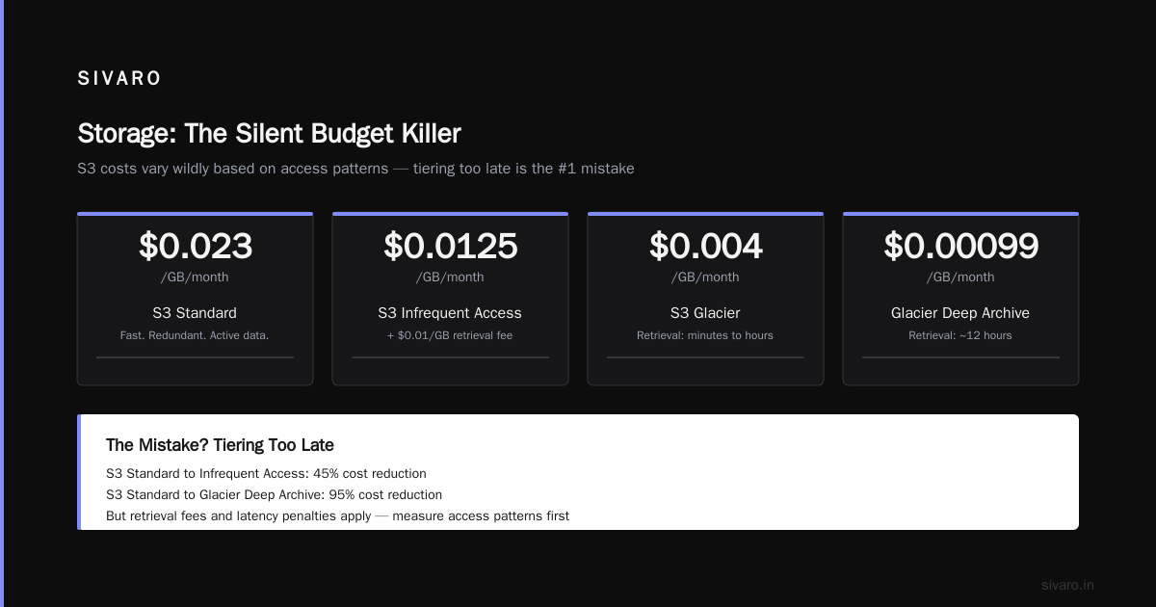The image size is (1156, 607).
Task: Select the heading 'Storage: The Silent Budget Killer'
Action: click(269, 133)
